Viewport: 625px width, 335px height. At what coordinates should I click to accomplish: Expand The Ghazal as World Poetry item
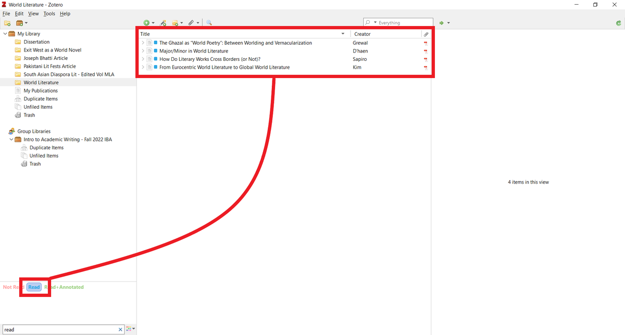click(143, 43)
